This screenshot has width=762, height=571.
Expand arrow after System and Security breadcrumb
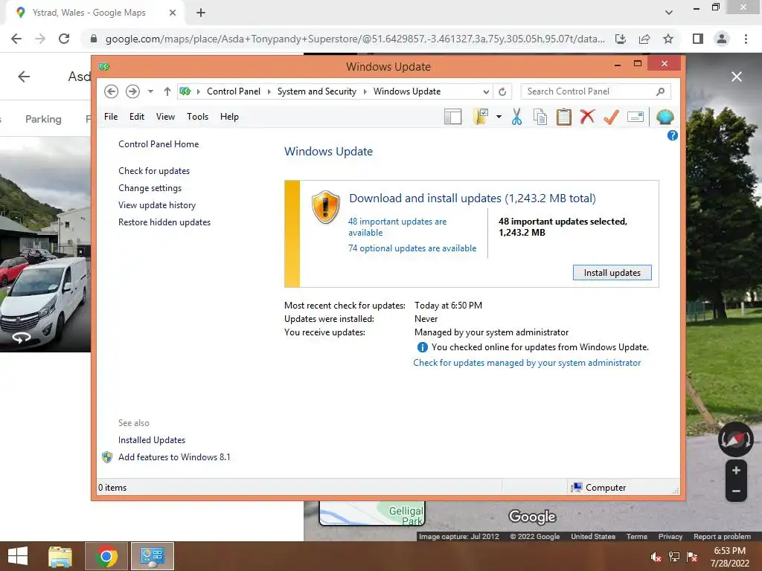[x=365, y=91]
